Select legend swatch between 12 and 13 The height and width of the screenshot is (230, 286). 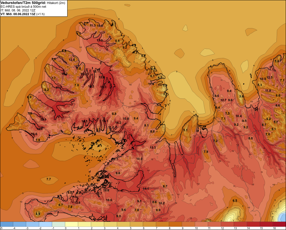click(x=227, y=224)
